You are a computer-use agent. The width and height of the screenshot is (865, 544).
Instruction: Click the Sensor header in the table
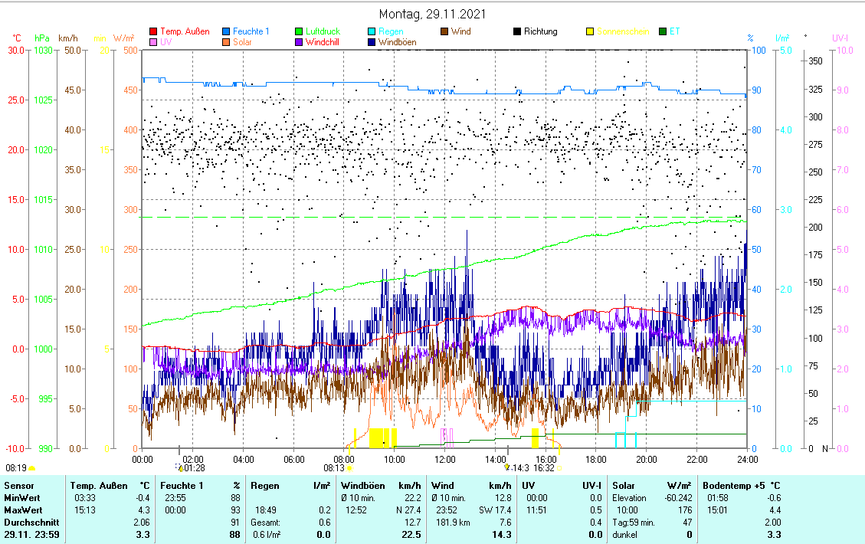(19, 486)
